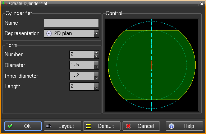Expand the Representation dropdown arrow
Viewport: 206px width, 134px height.
96,33
